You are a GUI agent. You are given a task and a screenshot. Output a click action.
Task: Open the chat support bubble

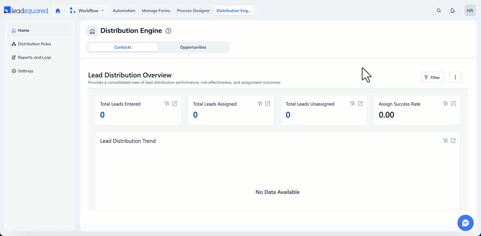[465, 223]
